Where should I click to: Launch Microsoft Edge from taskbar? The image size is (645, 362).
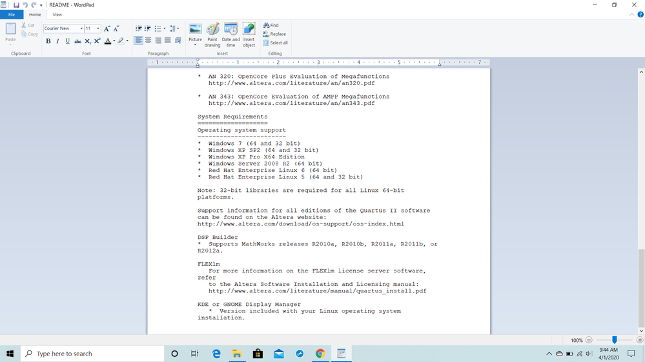click(216, 354)
